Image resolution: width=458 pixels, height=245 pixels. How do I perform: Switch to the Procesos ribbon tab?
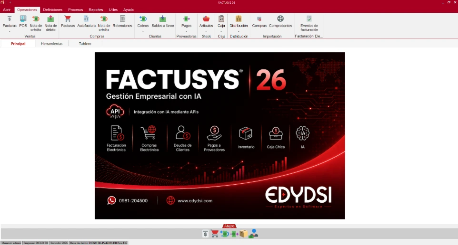pyautogui.click(x=75, y=9)
